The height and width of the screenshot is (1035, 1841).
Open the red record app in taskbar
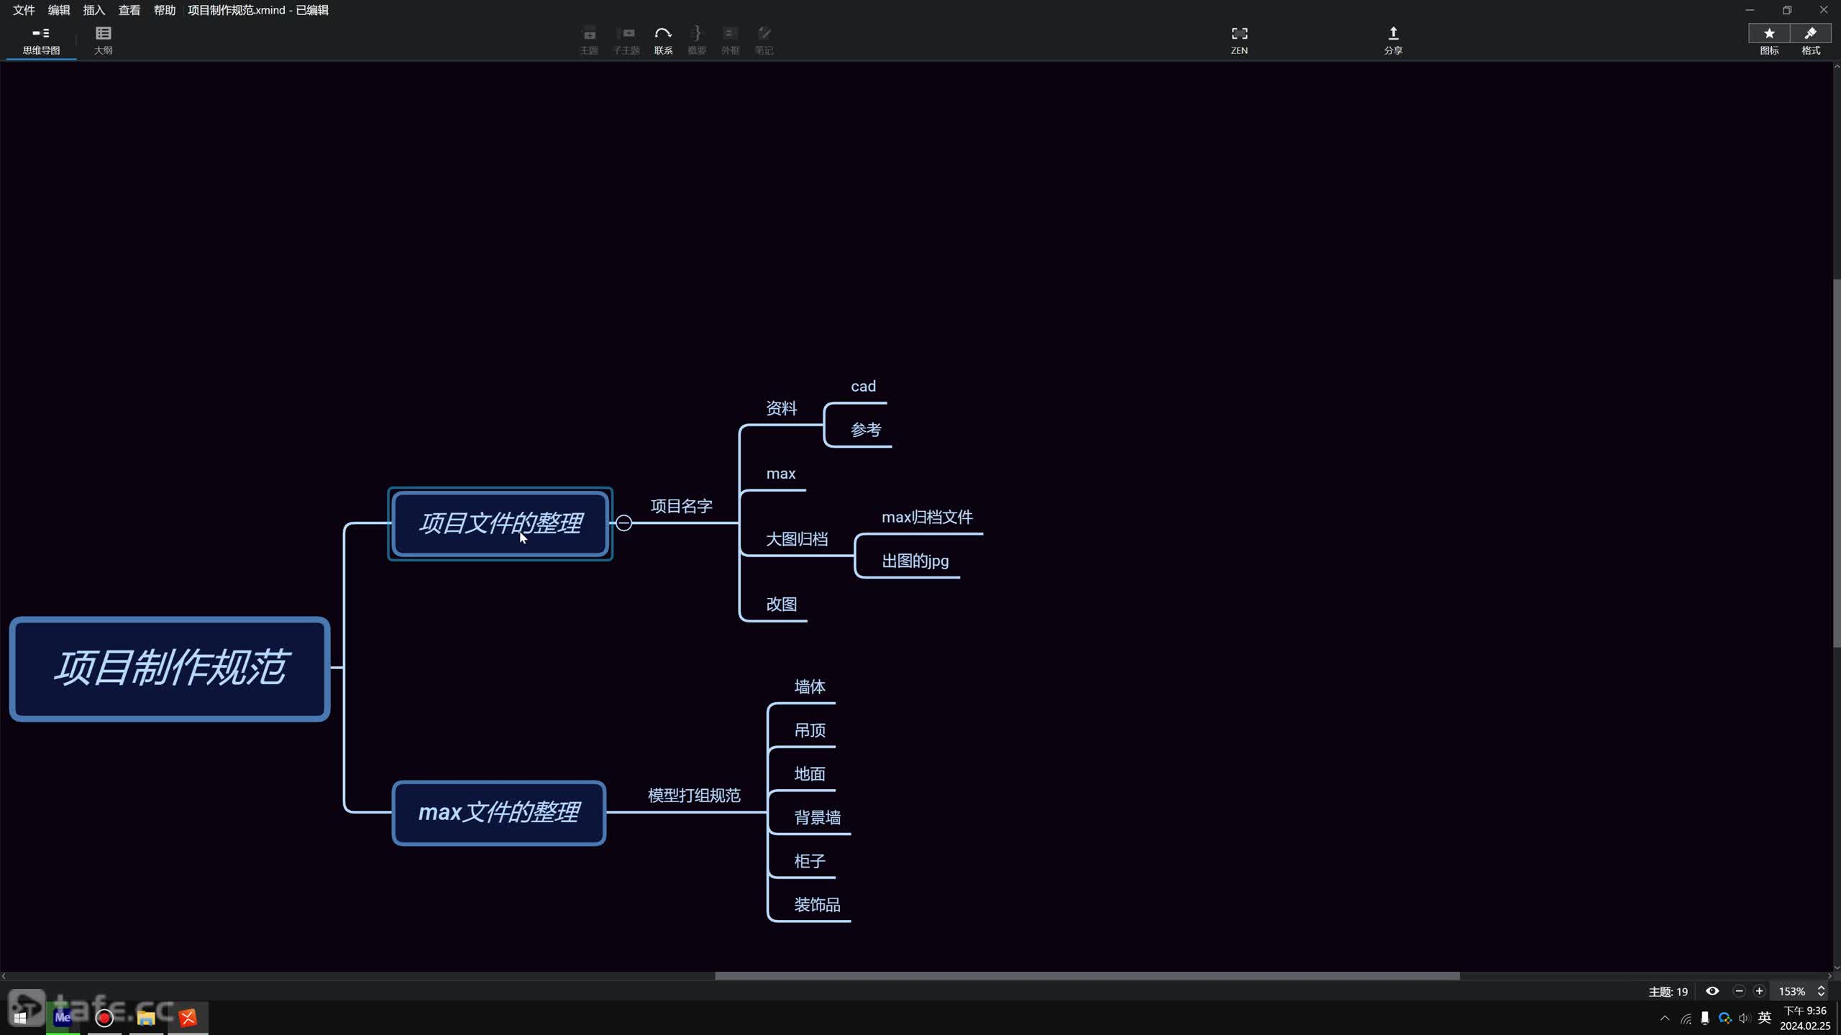click(x=104, y=1017)
